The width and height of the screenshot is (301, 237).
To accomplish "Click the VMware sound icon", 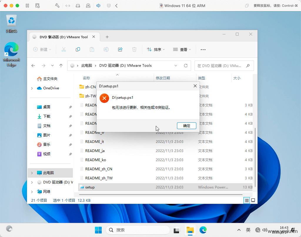I will [98, 6].
